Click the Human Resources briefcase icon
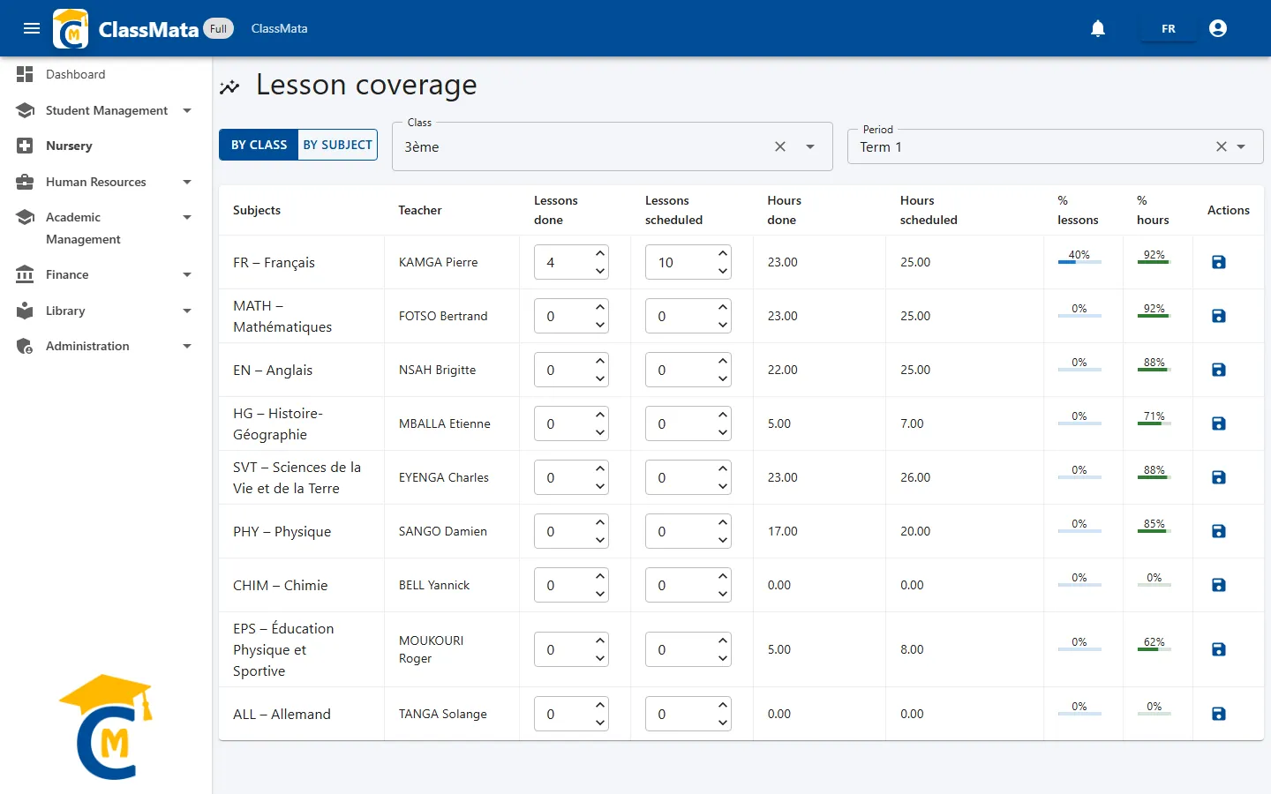 coord(25,182)
